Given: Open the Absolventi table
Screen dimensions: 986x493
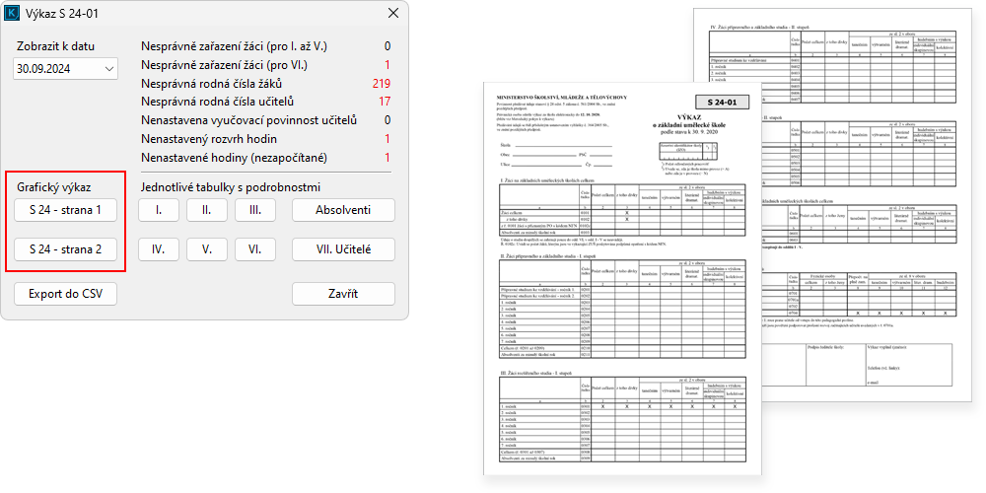Looking at the screenshot, I should [x=343, y=210].
